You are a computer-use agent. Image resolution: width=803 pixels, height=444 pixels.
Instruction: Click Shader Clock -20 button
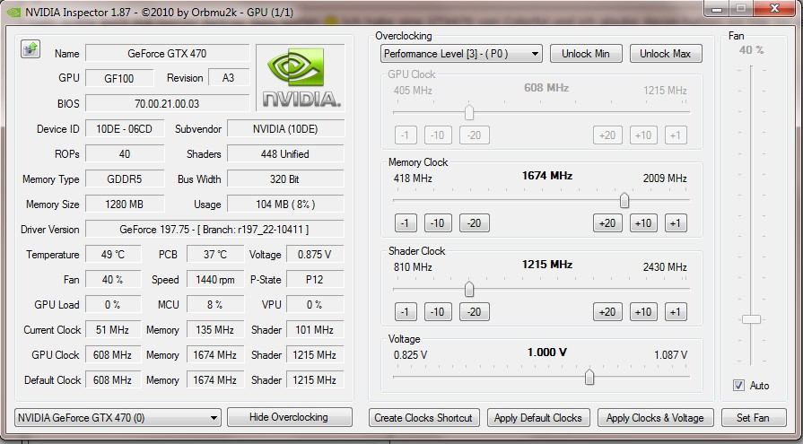(475, 312)
